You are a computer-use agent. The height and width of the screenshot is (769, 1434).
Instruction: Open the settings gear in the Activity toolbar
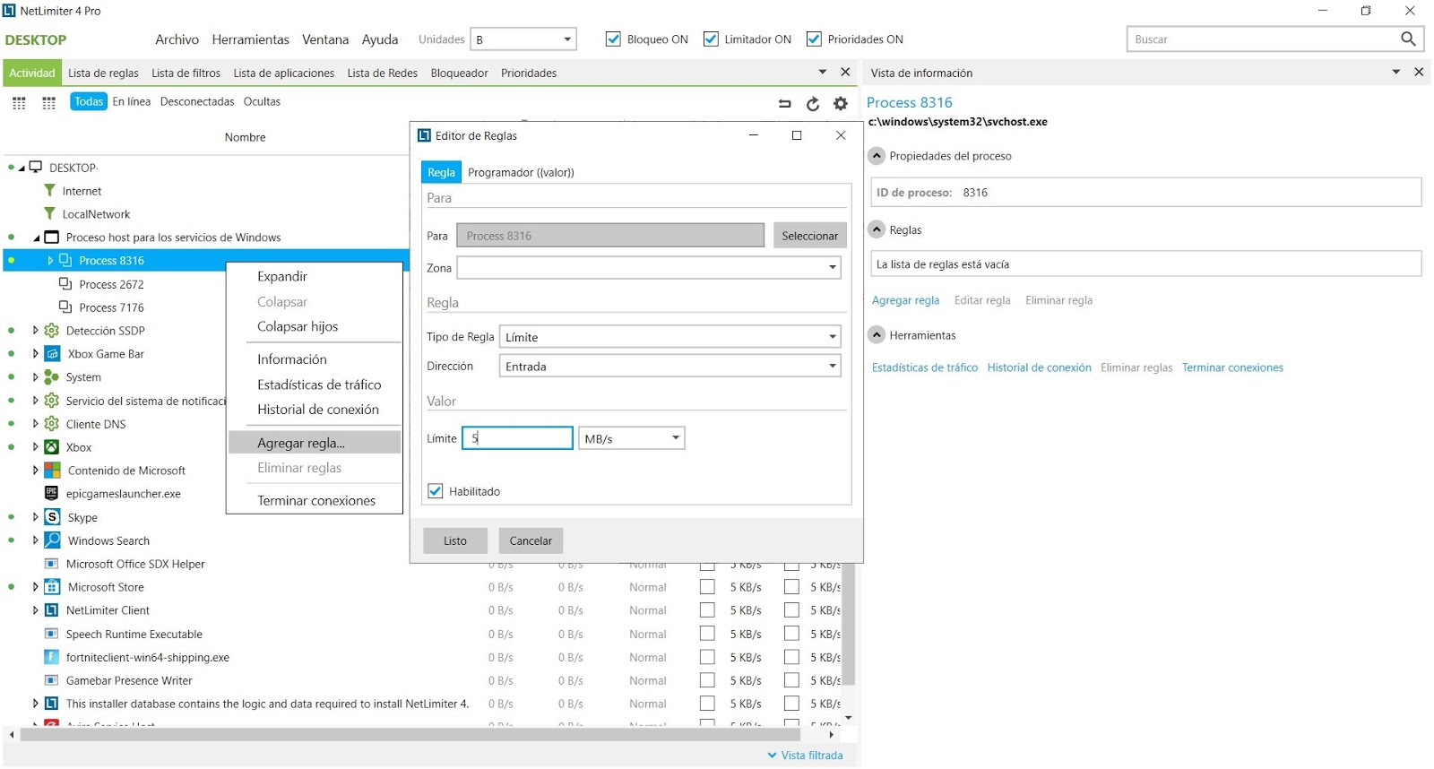(x=841, y=104)
